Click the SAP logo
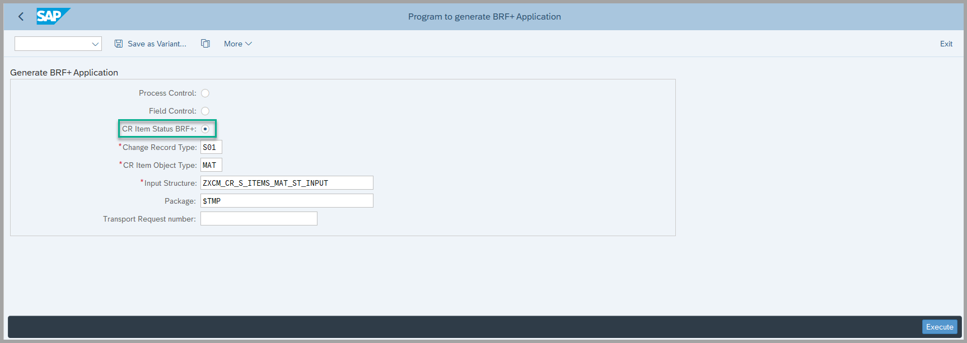Image resolution: width=967 pixels, height=343 pixels. tap(52, 16)
